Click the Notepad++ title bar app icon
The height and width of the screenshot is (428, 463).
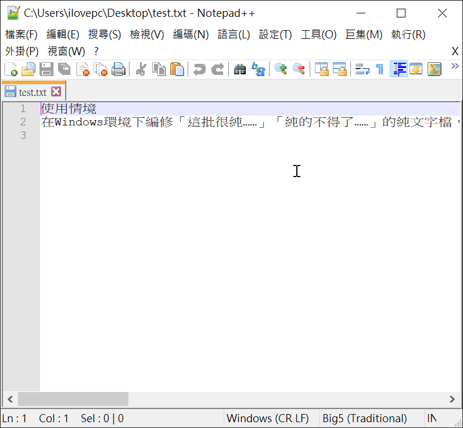point(13,13)
